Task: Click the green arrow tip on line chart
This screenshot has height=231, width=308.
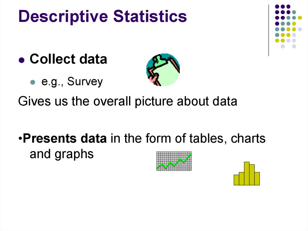Action: 190,155
